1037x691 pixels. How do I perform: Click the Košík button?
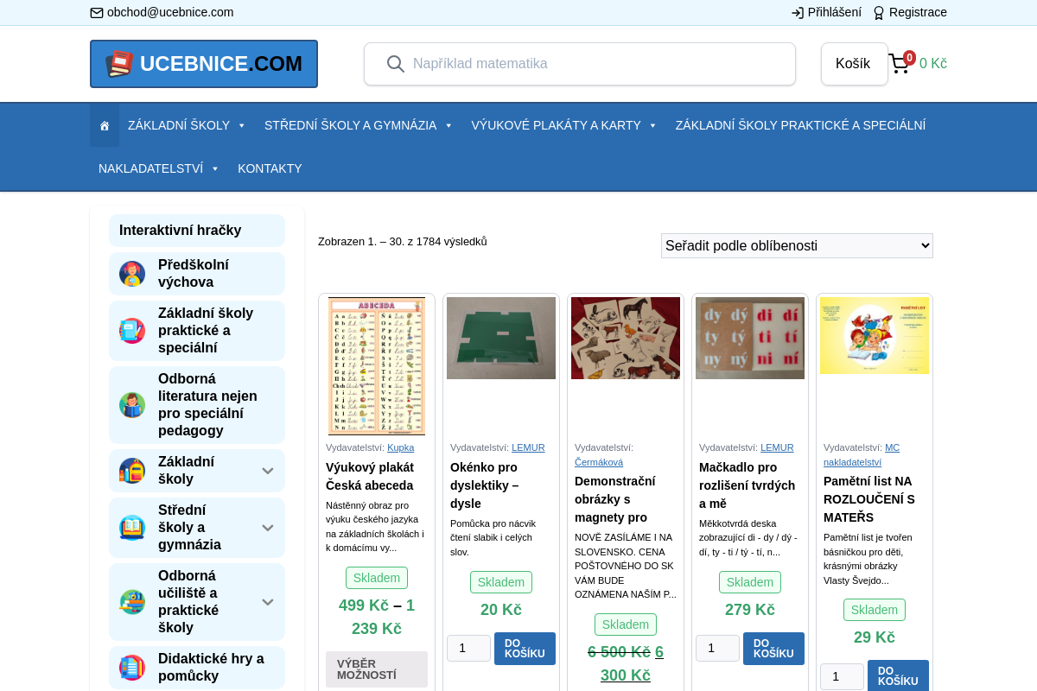coord(854,64)
